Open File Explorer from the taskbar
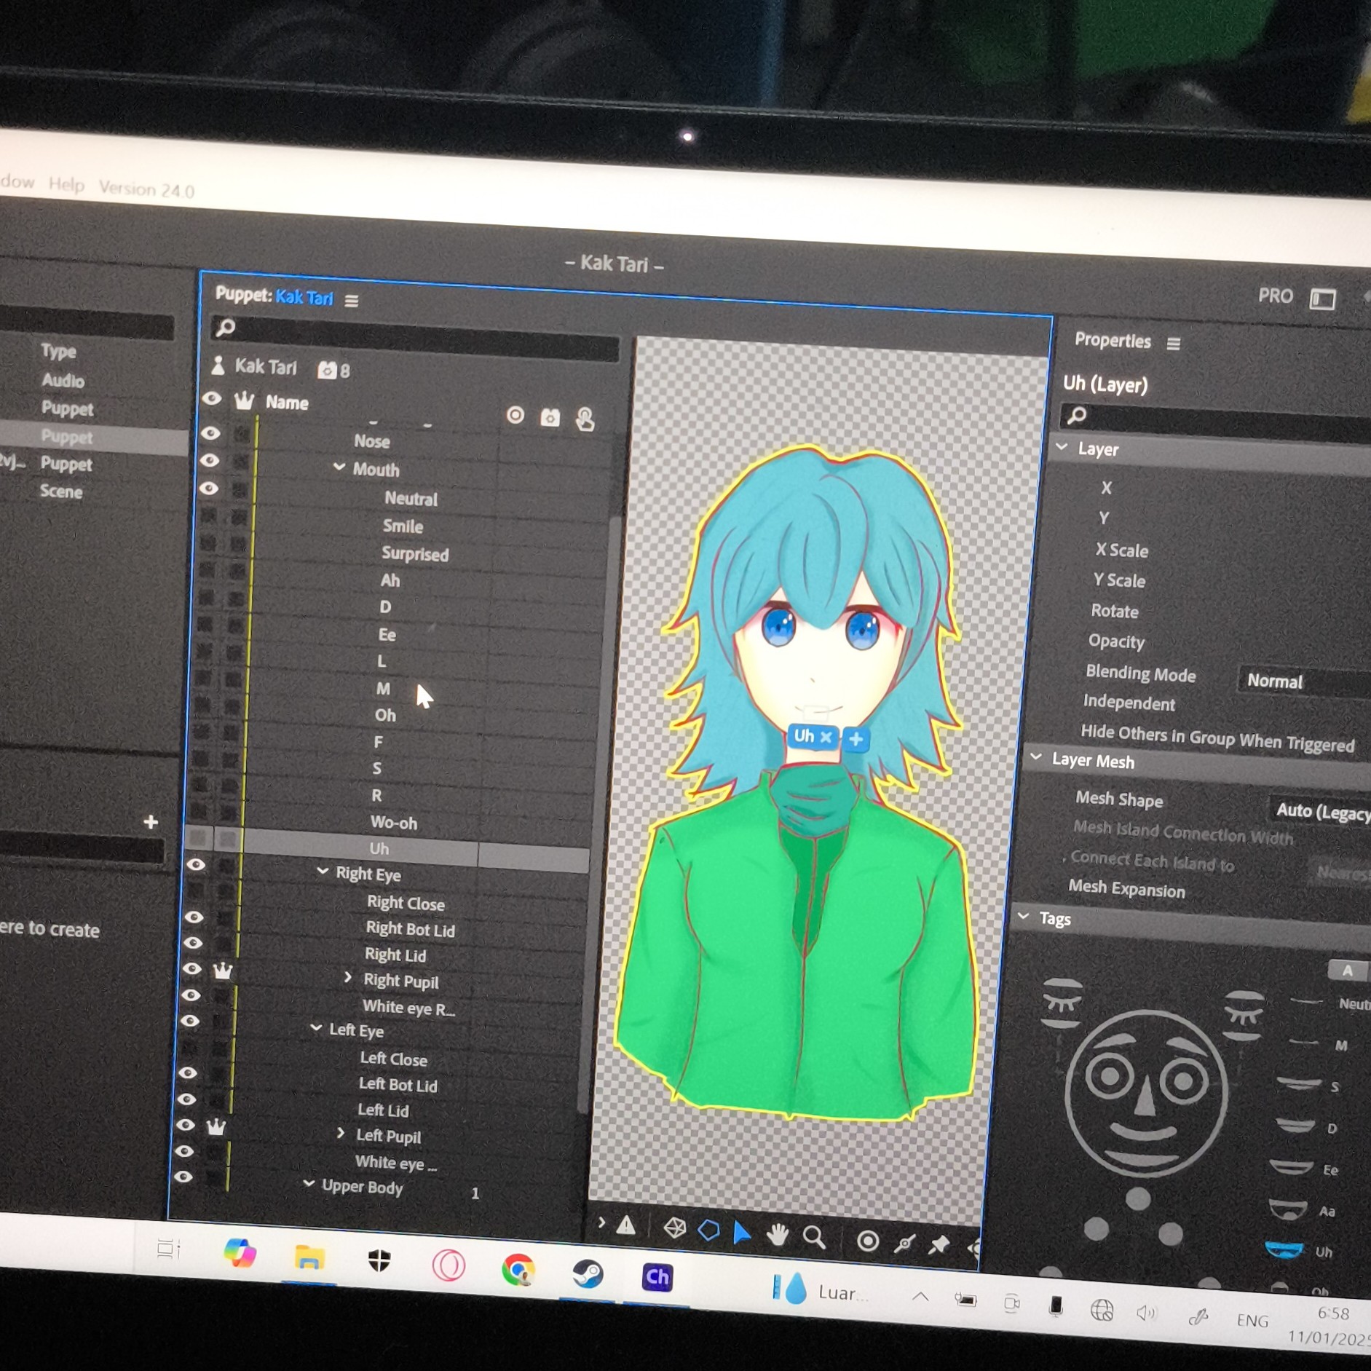The width and height of the screenshot is (1371, 1371). coord(309,1257)
